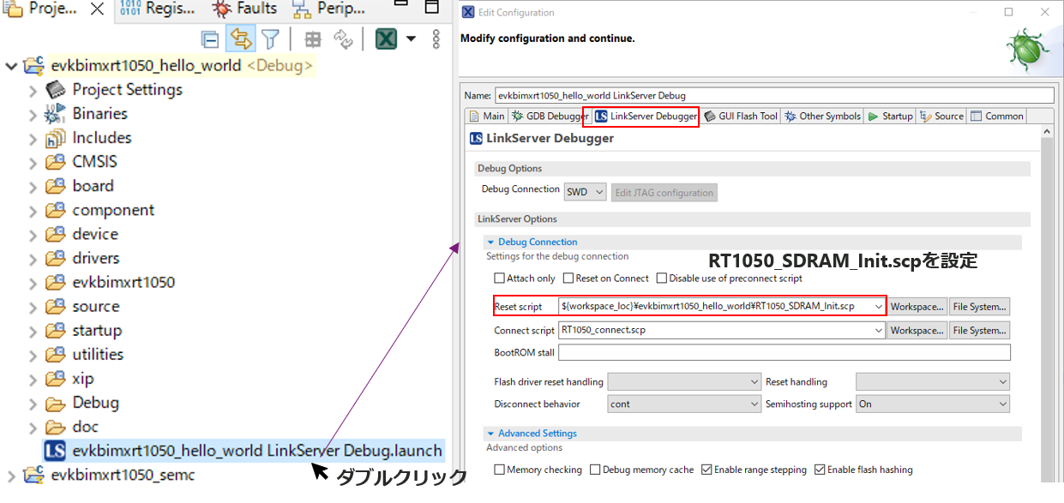Click File System button for Connect script

980,330
